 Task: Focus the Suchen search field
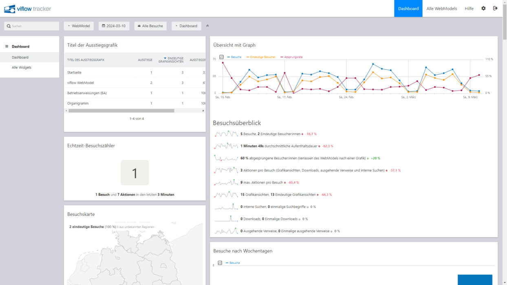pyautogui.click(x=32, y=26)
